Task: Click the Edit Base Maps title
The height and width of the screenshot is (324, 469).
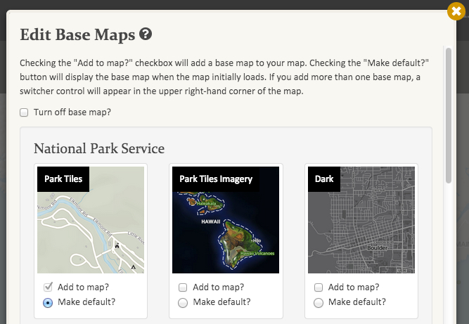Action: 77,34
